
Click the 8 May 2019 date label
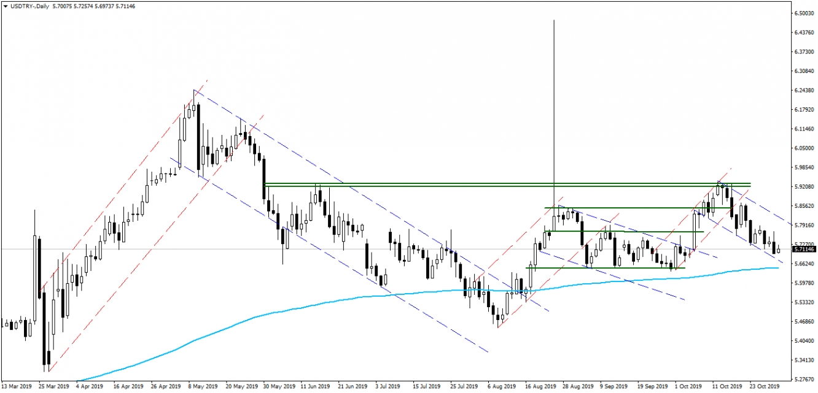pos(203,387)
